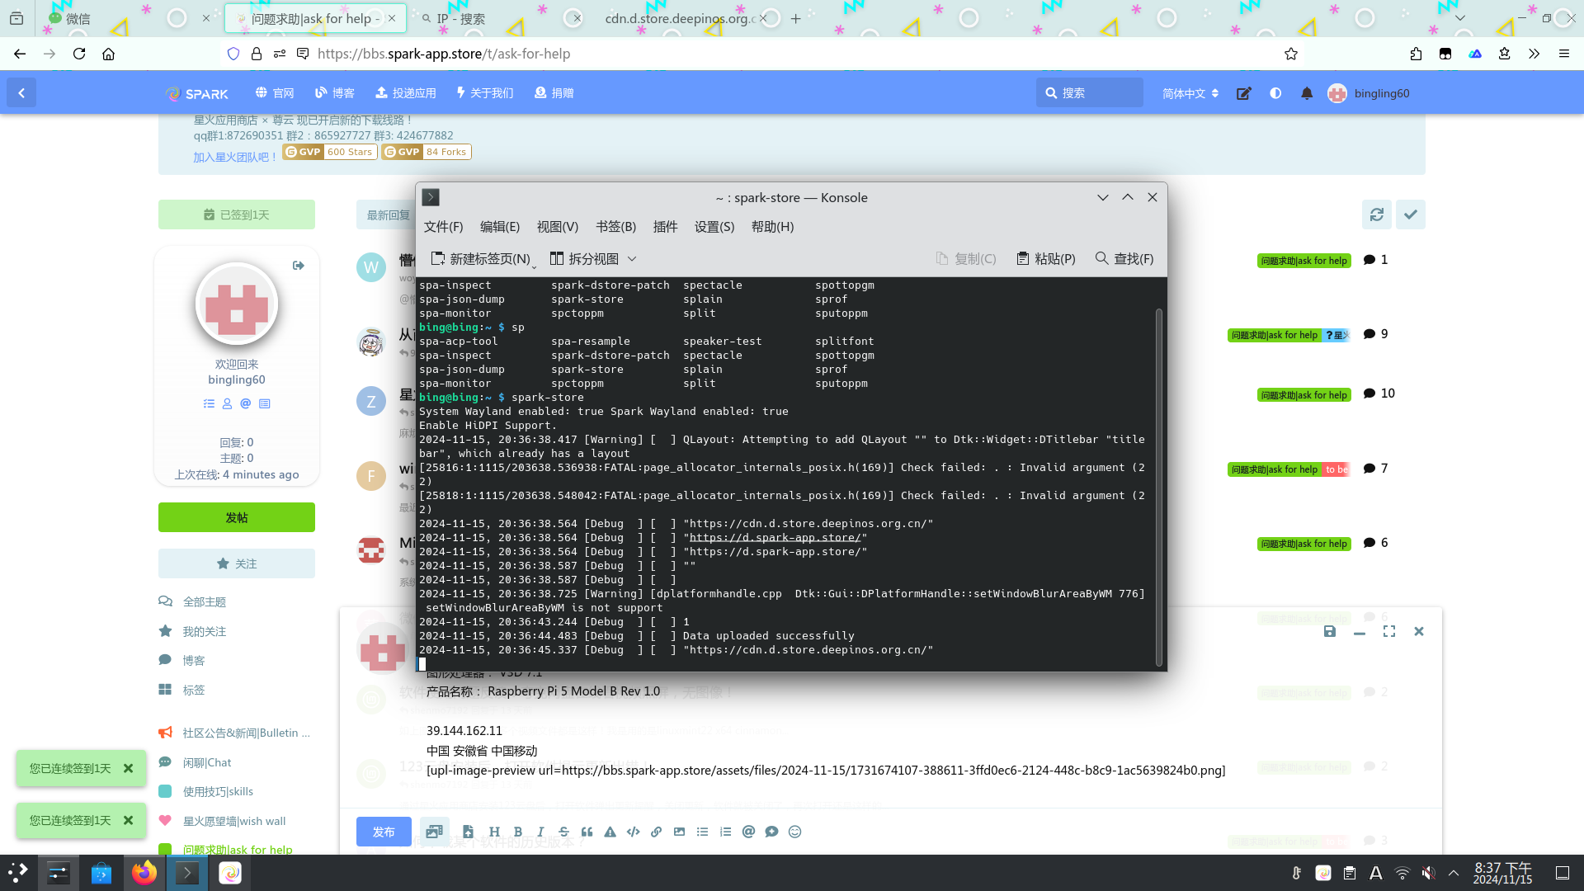Image resolution: width=1584 pixels, height=891 pixels.
Task: Reload the page in Firefox
Action: (x=79, y=54)
